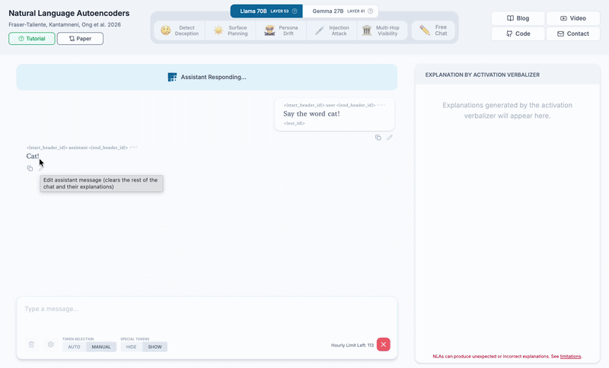Edit the user message with pencil icon
609x368 pixels.
click(390, 138)
